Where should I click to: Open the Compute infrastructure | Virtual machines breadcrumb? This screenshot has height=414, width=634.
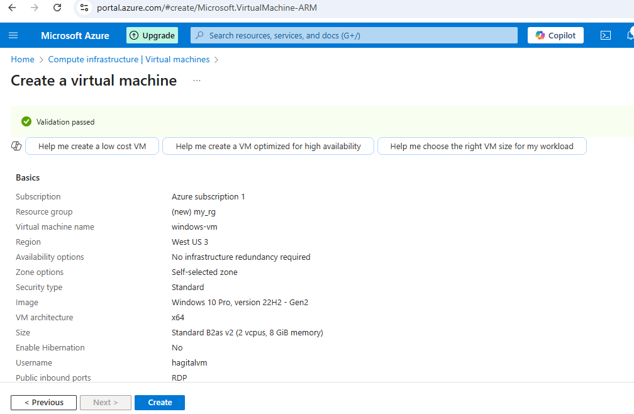pos(128,59)
